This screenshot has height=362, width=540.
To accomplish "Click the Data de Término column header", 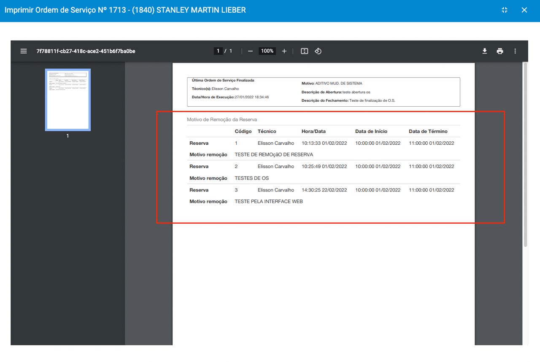I will point(428,131).
